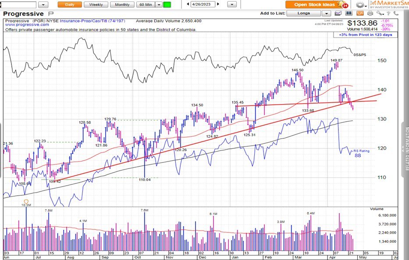409x260 pixels.
Task: Open the intraday interval dropdown next to 60 Min
Action: pos(159,4)
